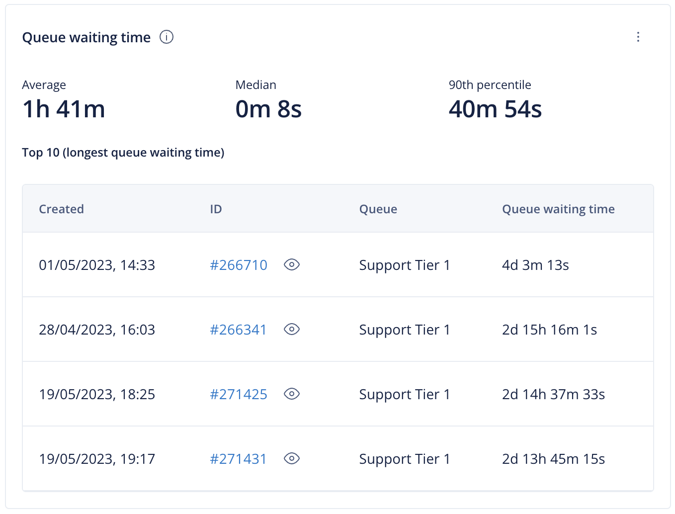Click the 90th percentile label
This screenshot has width=675, height=514.
[x=490, y=85]
